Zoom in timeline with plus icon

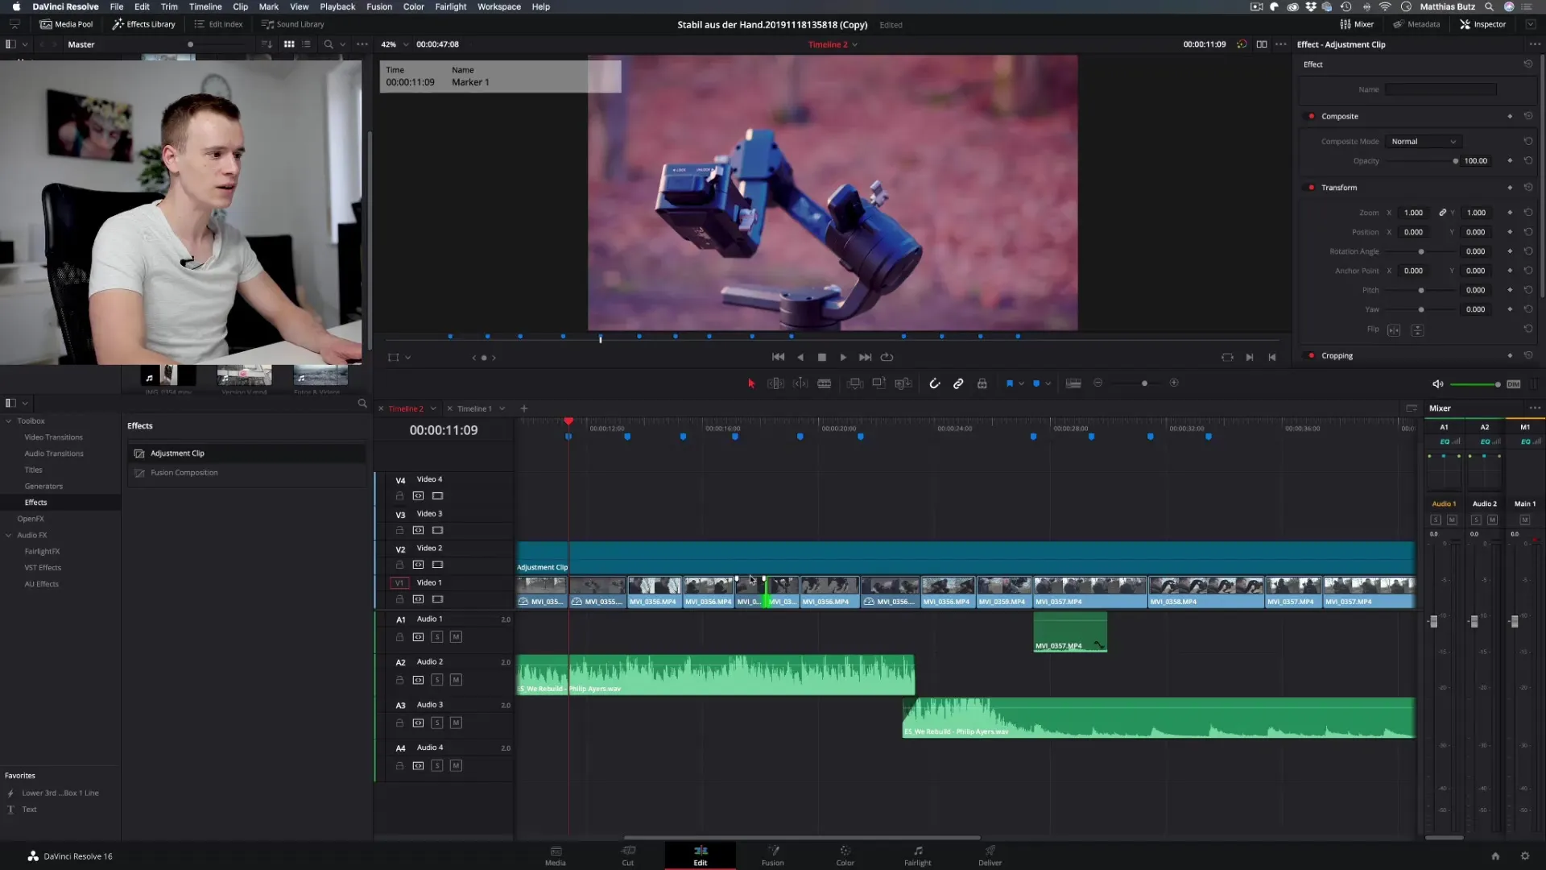[x=1174, y=383]
